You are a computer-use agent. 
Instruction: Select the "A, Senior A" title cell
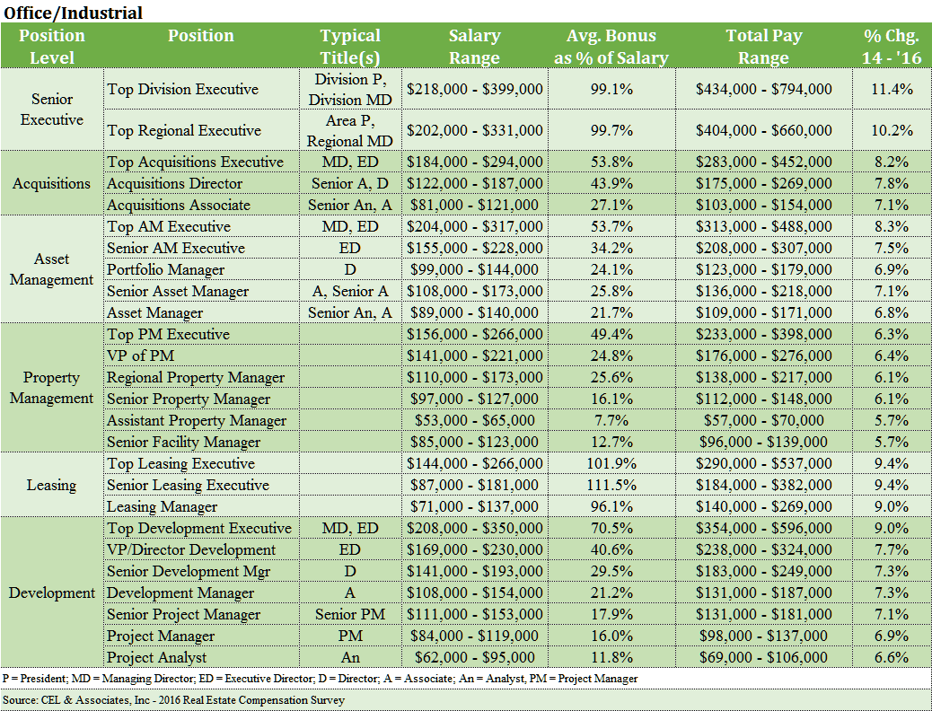pyautogui.click(x=350, y=291)
